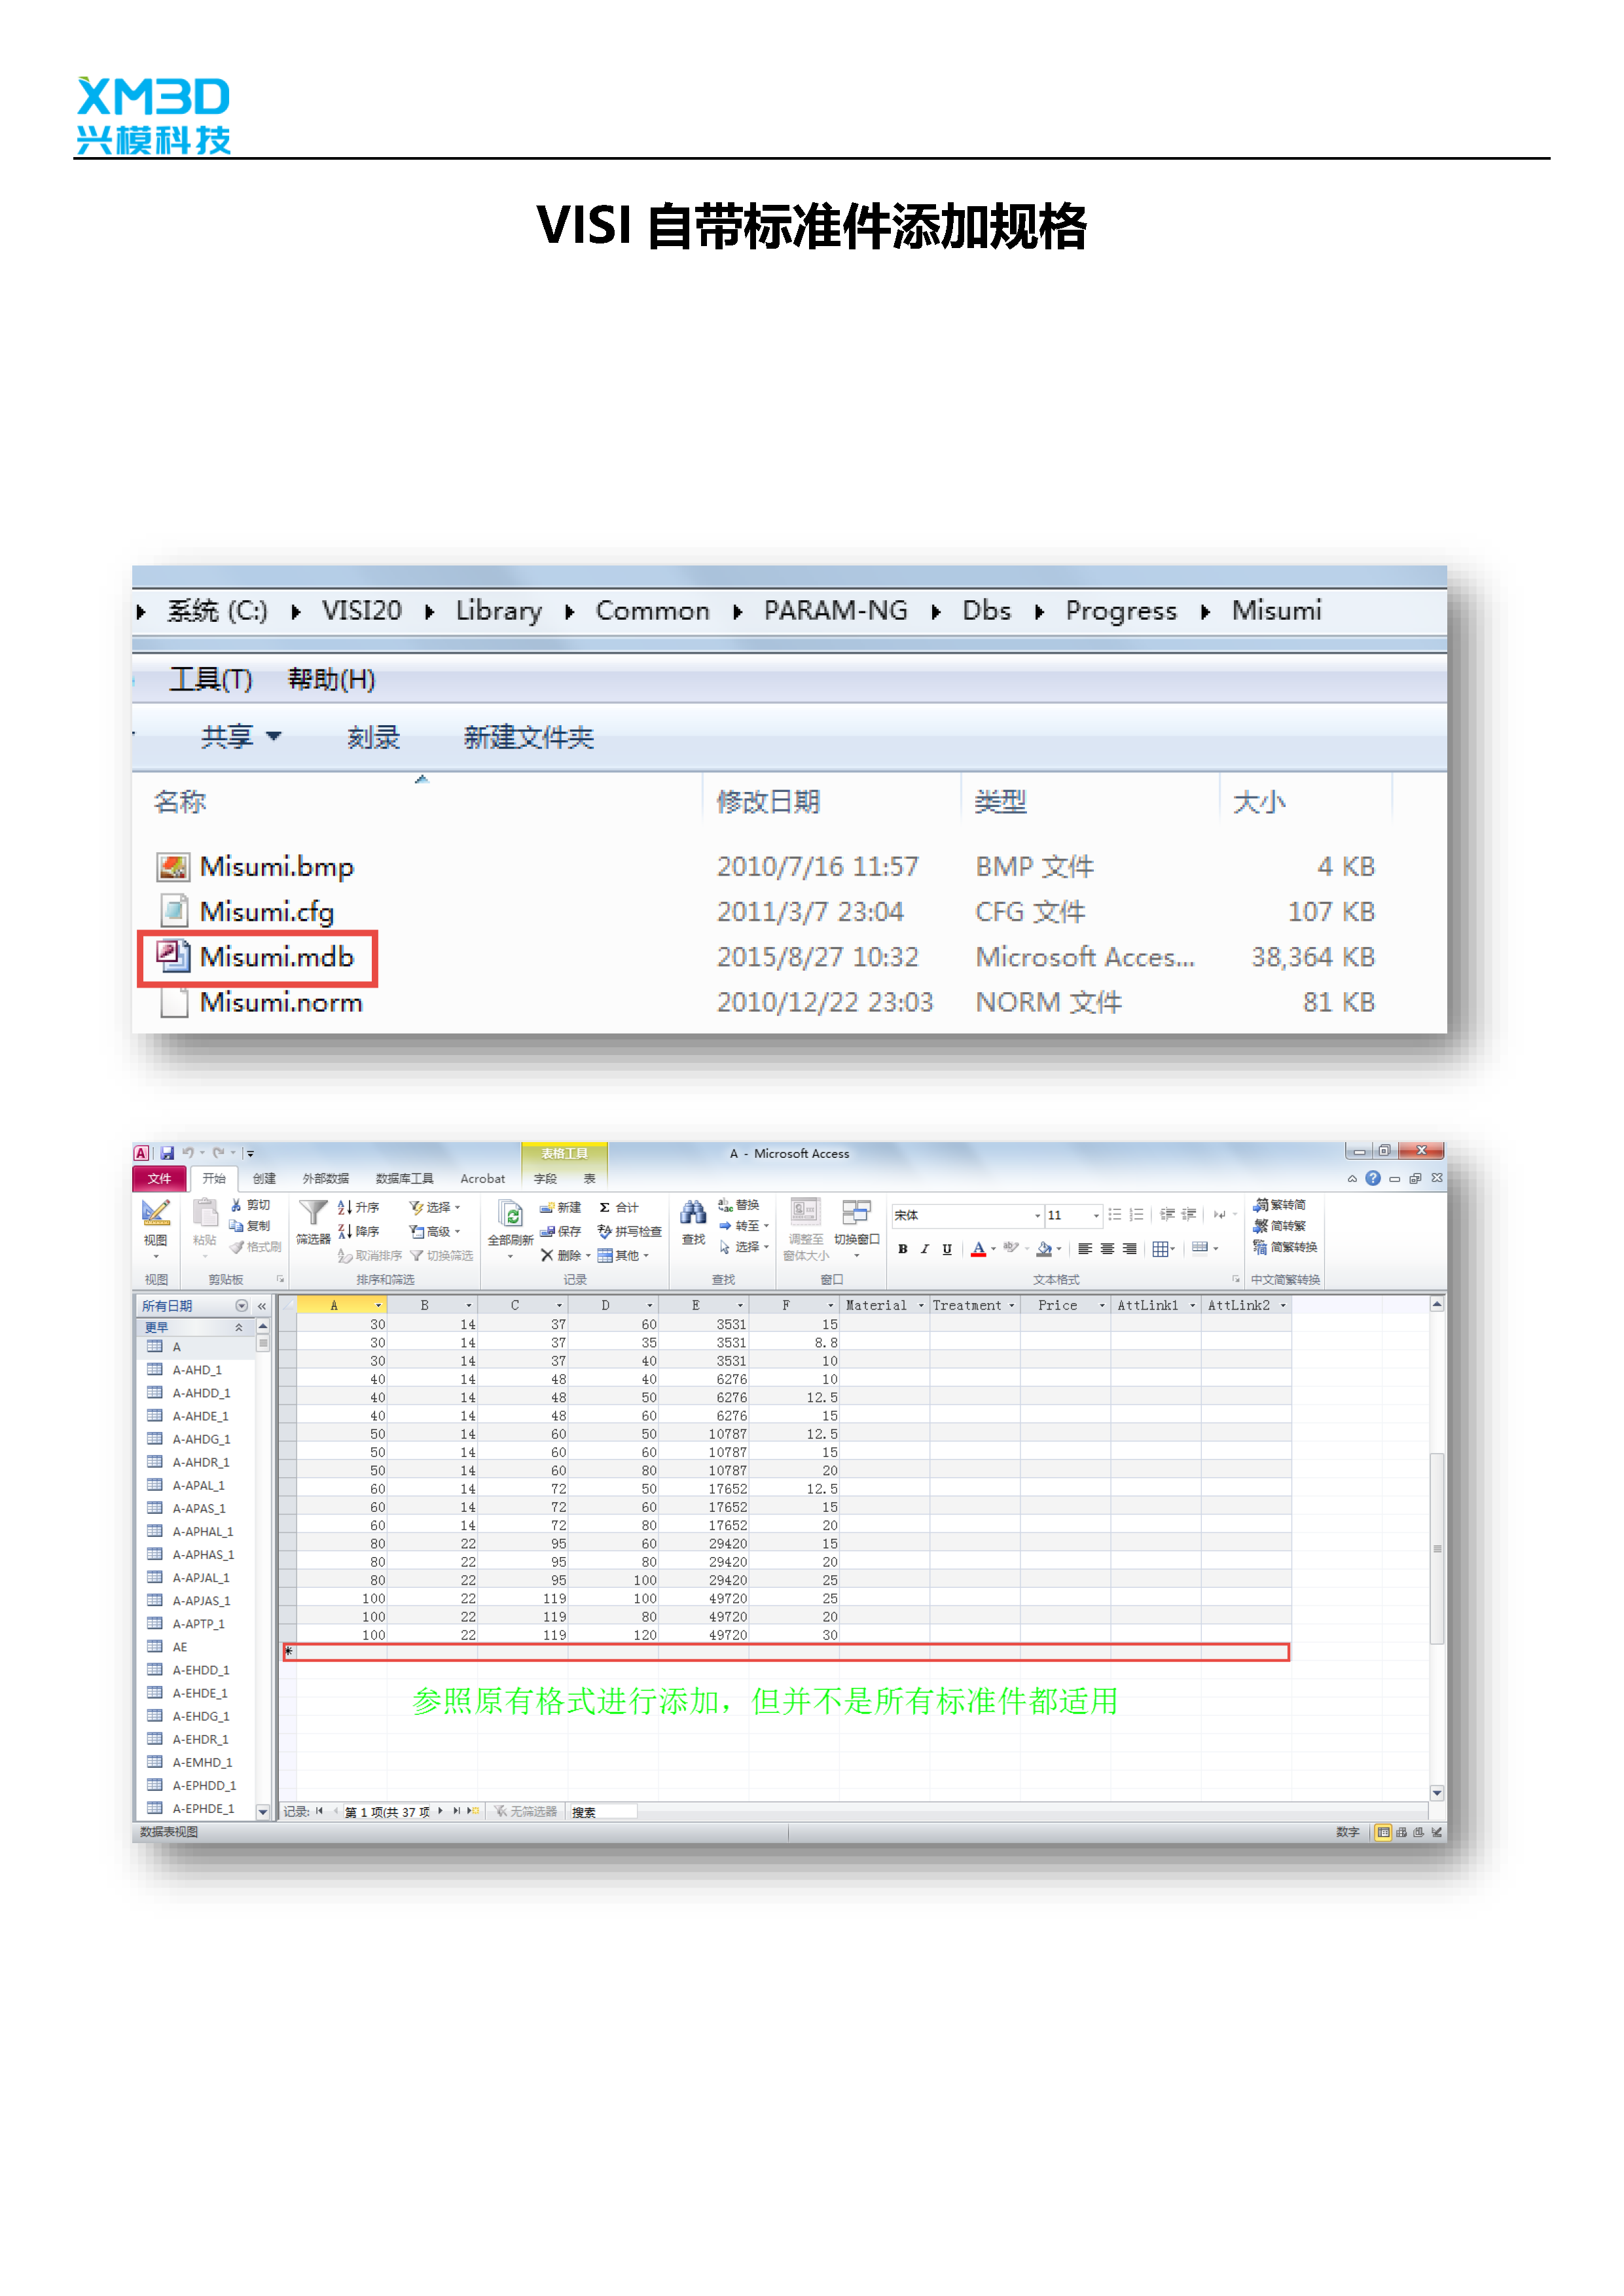Click the numbered list icon in text format
The image size is (1624, 2296).
pos(1136,1215)
